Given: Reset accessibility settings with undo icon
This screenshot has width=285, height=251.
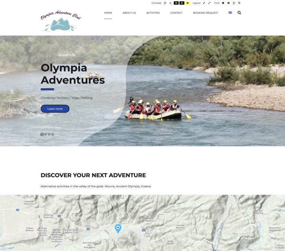Looking at the screenshot, I should pyautogui.click(x=239, y=3).
